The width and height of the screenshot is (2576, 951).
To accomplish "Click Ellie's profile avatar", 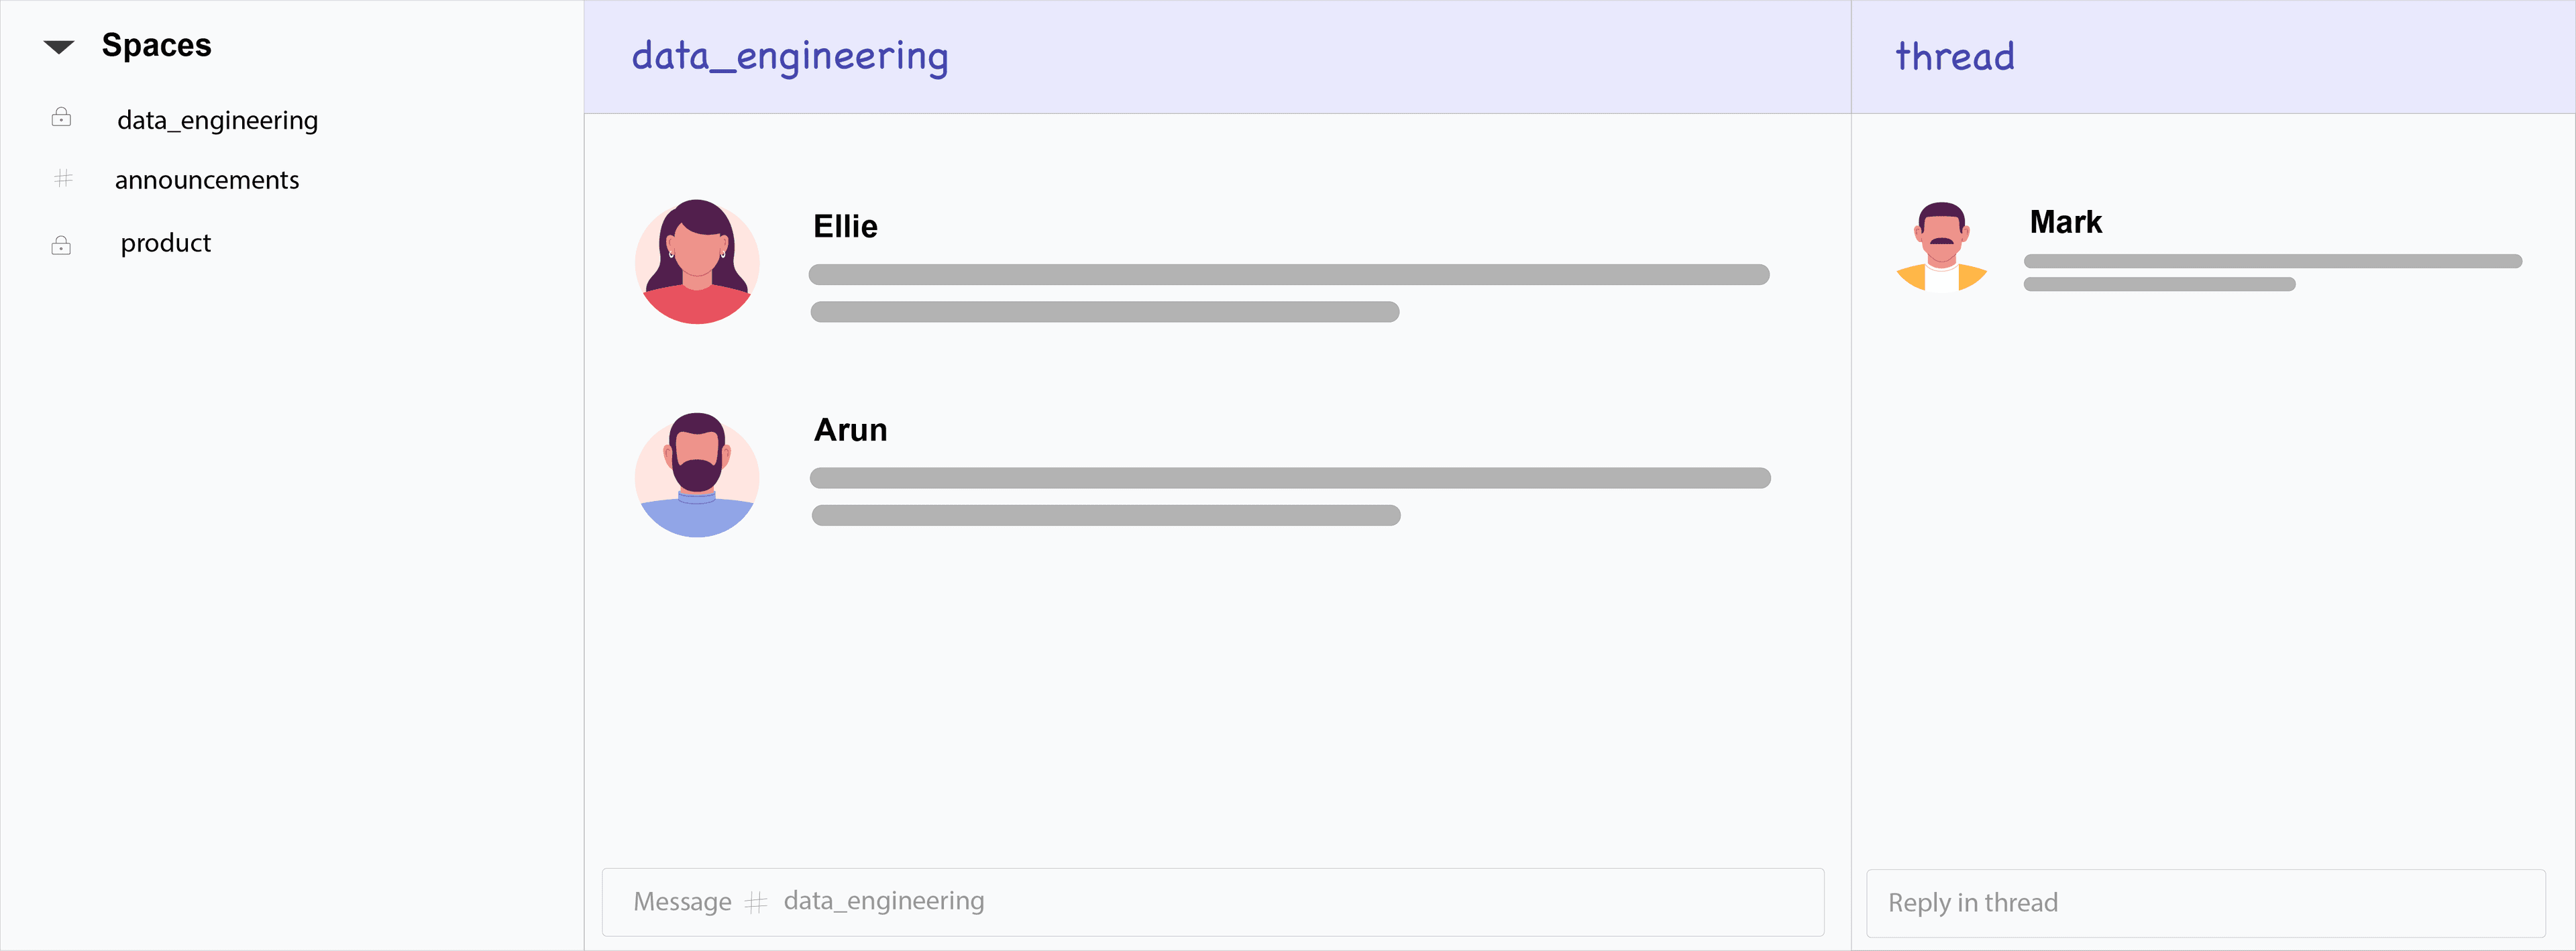I will [697, 262].
